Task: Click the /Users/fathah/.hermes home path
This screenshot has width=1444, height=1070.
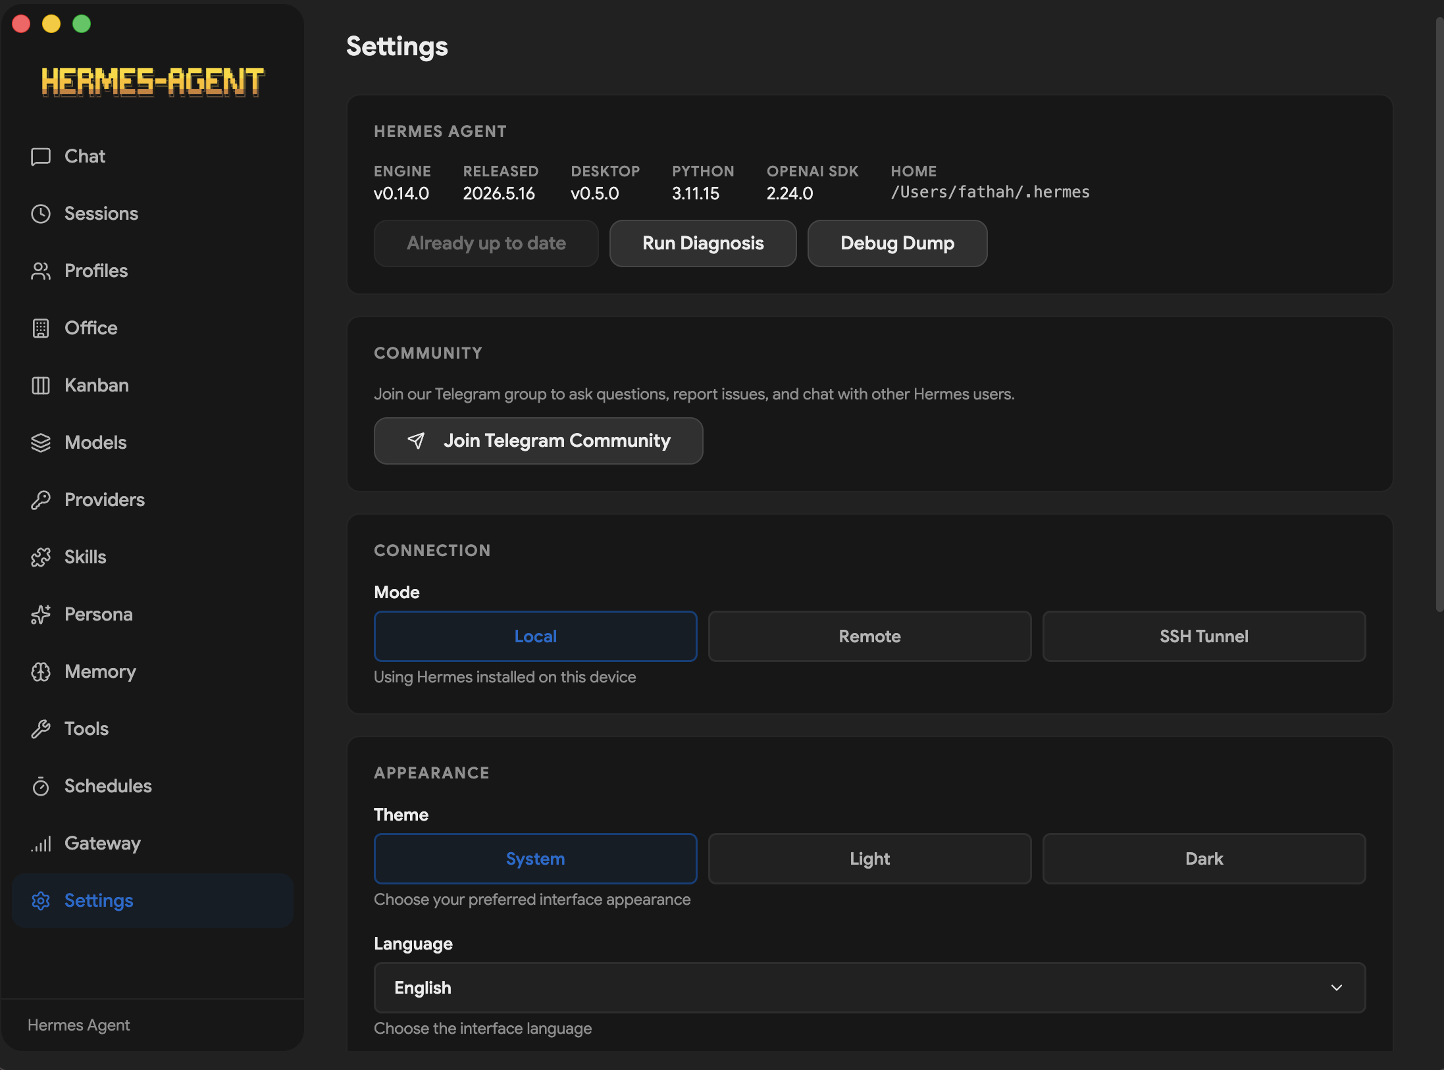Action: coord(990,192)
